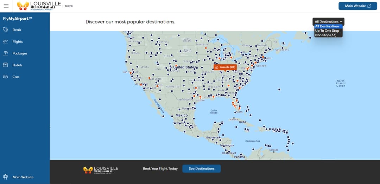
Task: Click the footer Louisville airport logo
Action: point(101,170)
